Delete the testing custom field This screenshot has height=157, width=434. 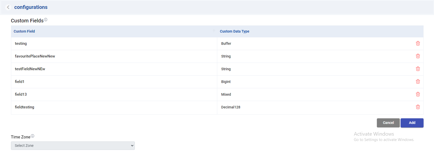[x=418, y=44]
